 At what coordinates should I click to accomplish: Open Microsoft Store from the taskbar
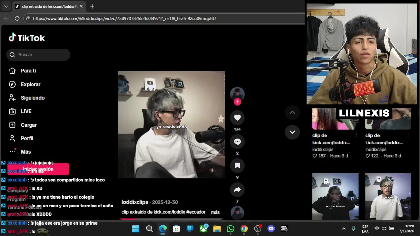(177, 228)
